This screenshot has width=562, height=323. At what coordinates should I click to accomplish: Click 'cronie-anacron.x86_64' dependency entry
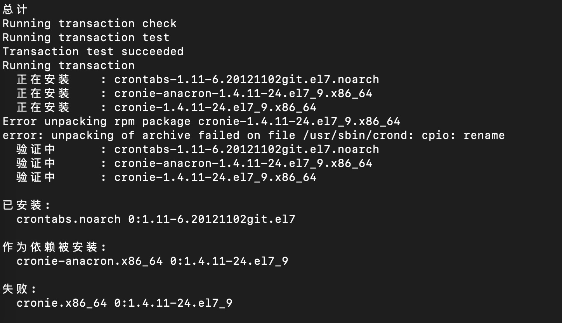90,261
